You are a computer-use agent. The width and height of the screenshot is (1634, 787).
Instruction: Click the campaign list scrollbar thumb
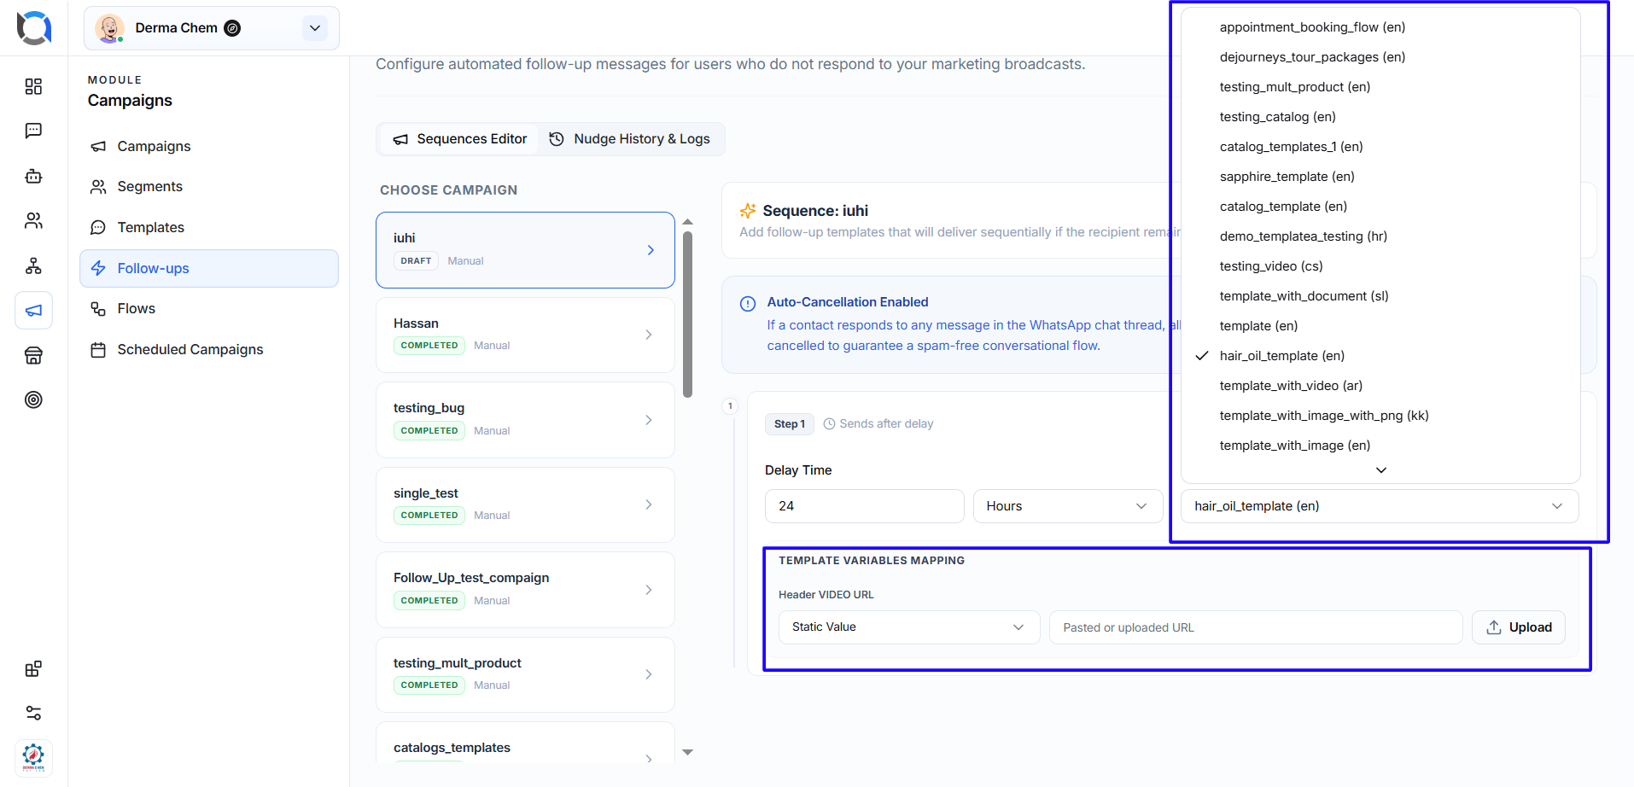click(687, 314)
